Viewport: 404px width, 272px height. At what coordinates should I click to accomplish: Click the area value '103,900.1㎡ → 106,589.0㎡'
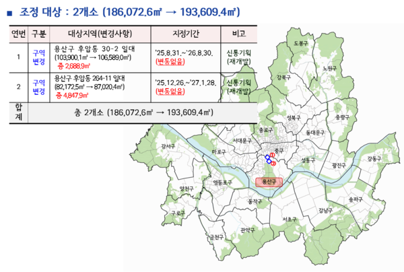(x=93, y=57)
